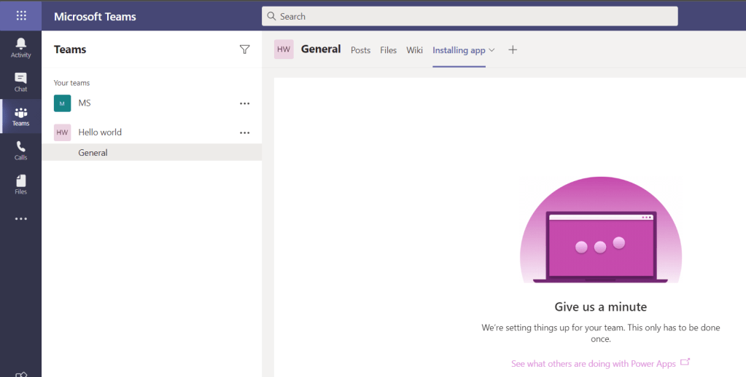Open the Activity bell icon
The height and width of the screenshot is (377, 746).
[20, 47]
